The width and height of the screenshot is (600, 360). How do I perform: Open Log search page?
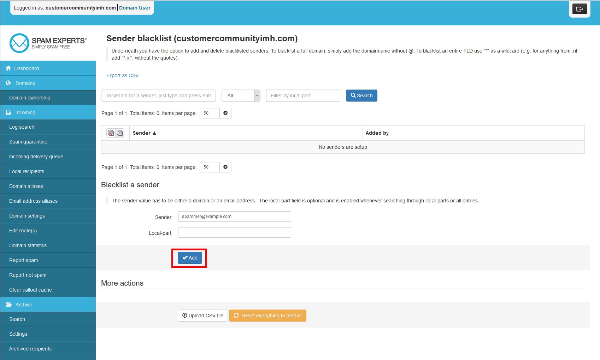pos(48,127)
